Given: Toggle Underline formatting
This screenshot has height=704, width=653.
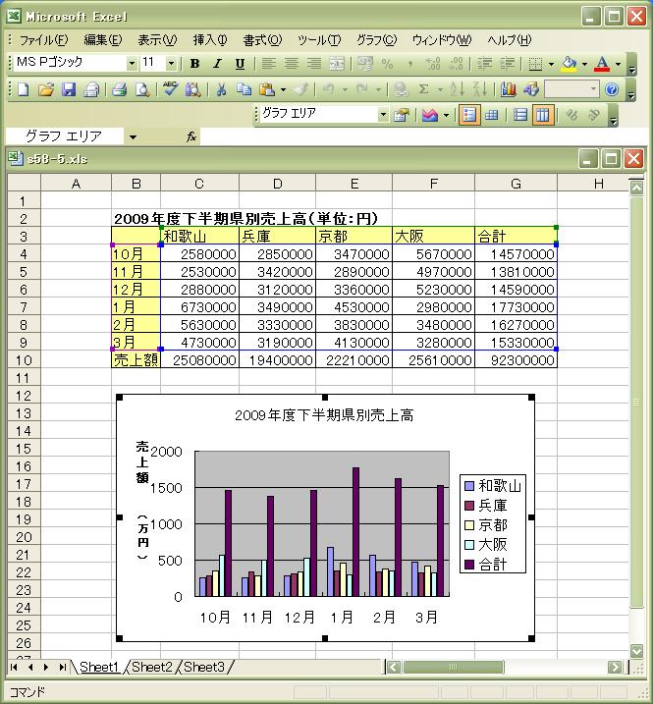Looking at the screenshot, I should [x=241, y=63].
